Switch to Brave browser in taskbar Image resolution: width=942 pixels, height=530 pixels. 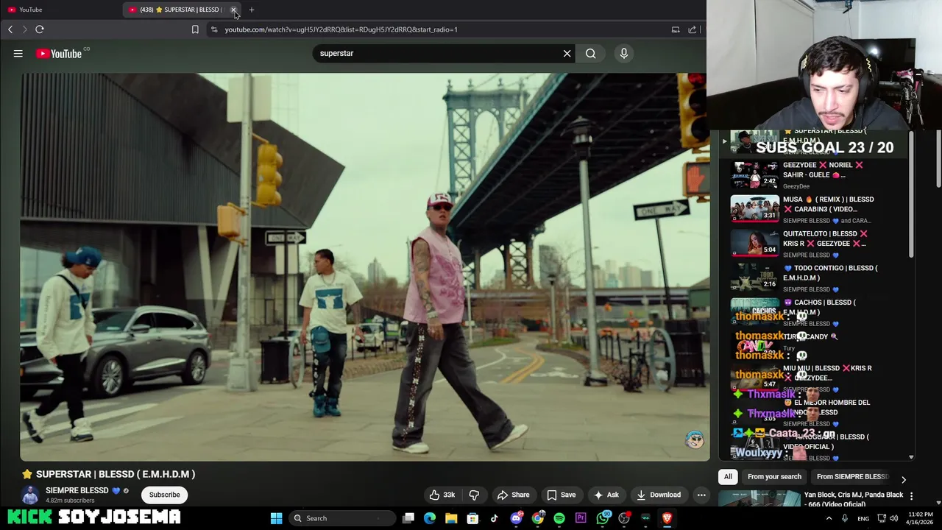667,518
